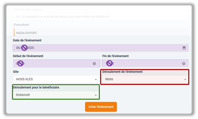Expand the Déroulement de l'évènement dropdown arrow

click(185, 79)
